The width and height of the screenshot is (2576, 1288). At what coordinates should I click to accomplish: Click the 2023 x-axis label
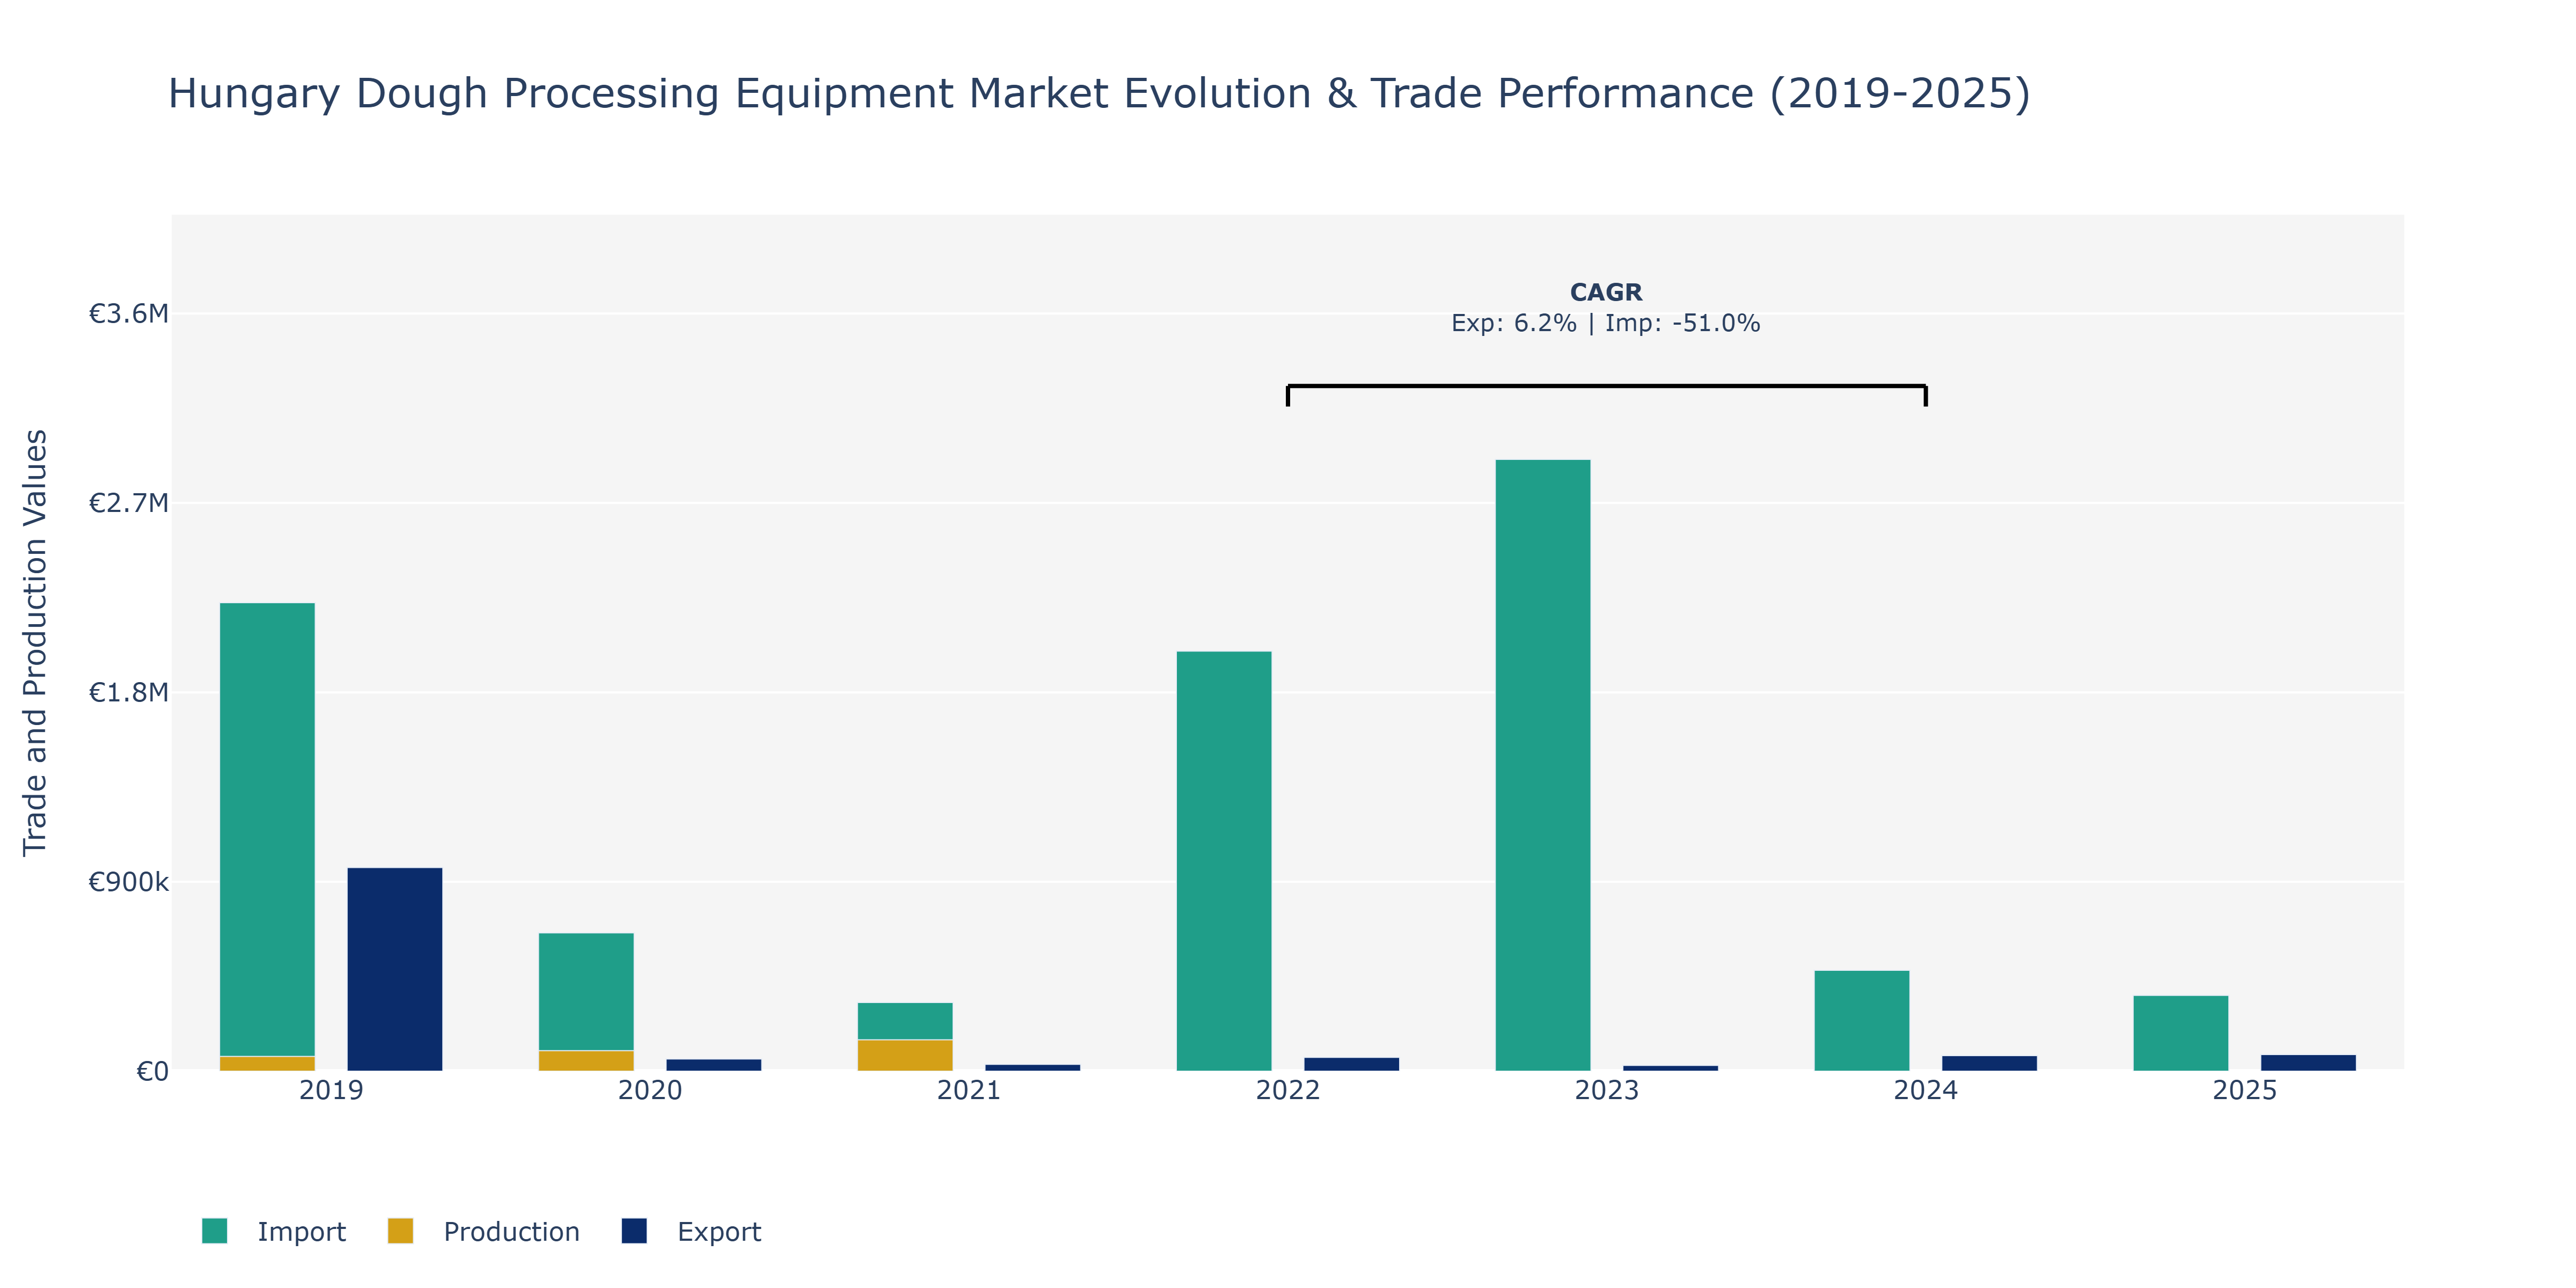(x=1607, y=1090)
